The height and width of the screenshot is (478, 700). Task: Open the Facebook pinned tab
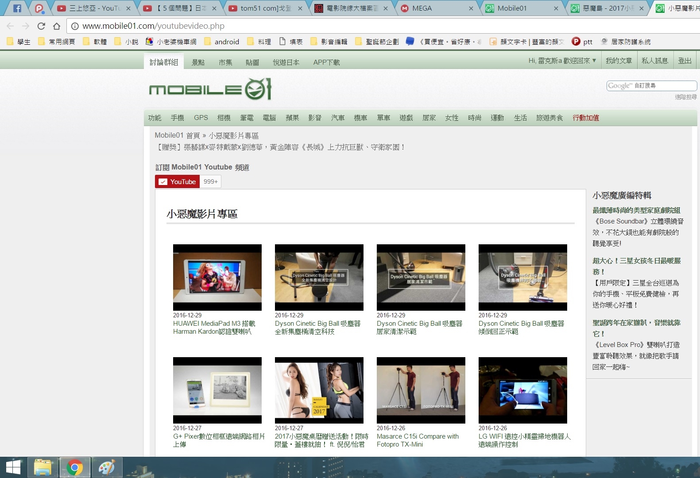[17, 8]
